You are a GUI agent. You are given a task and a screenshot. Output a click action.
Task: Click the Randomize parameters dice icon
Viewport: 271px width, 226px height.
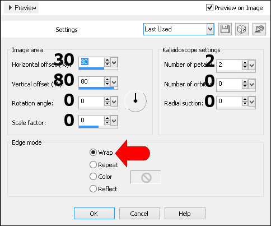pos(242,29)
